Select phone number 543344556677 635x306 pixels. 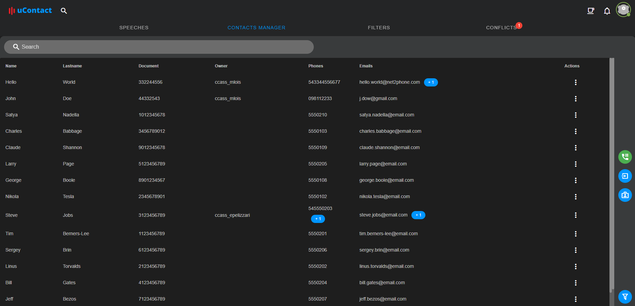pos(324,82)
